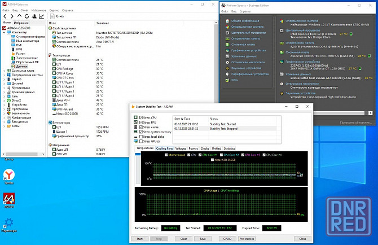Switch to the Cooling Fans tab
The width and height of the screenshot is (378, 245).
tap(165, 148)
